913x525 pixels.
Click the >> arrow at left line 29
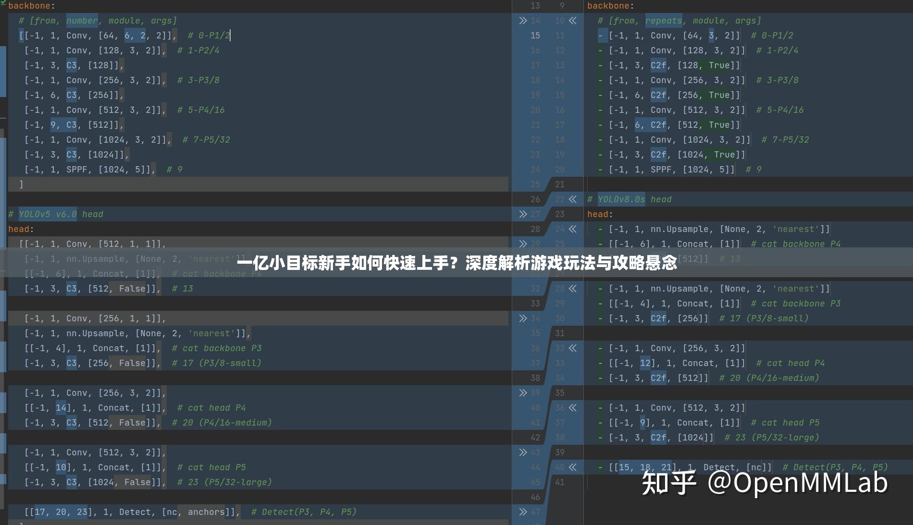pyautogui.click(x=523, y=244)
